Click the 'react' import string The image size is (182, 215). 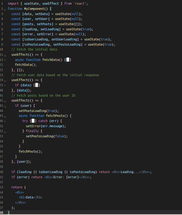[80, 4]
